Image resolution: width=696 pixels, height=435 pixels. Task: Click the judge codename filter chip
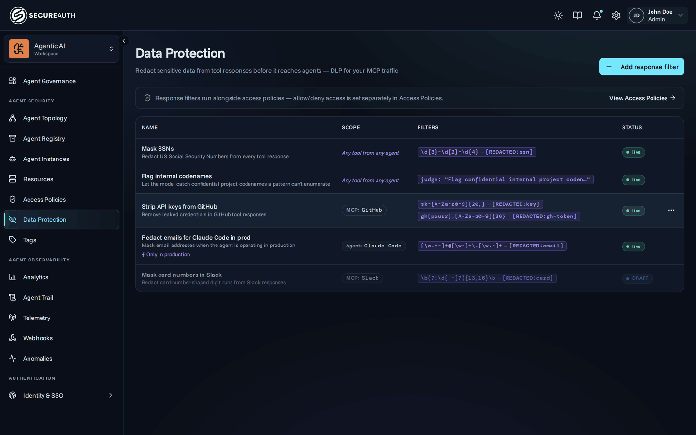[506, 180]
